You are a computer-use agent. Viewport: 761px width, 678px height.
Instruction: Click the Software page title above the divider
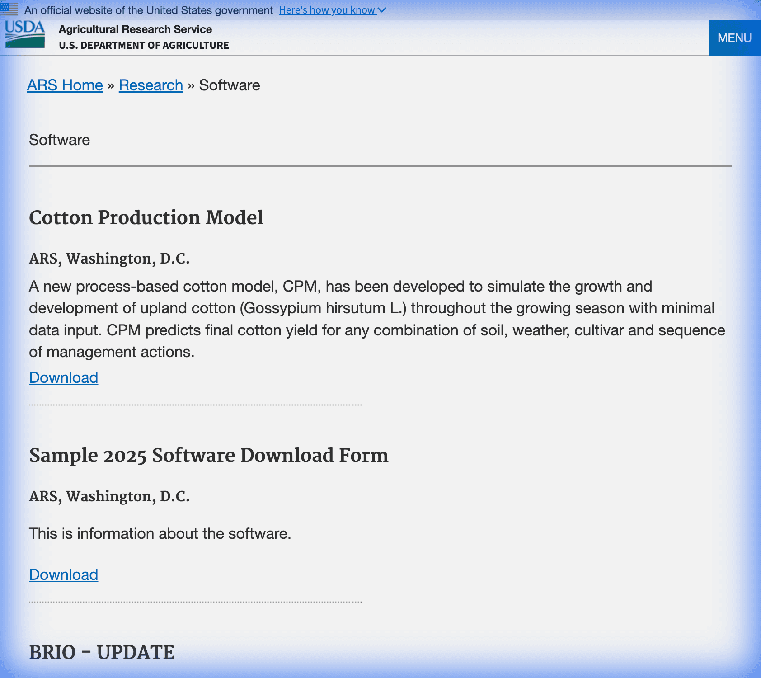click(59, 140)
